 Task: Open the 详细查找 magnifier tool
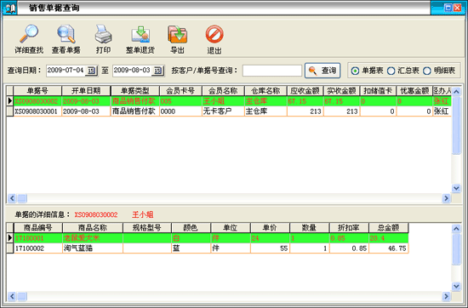[29, 34]
